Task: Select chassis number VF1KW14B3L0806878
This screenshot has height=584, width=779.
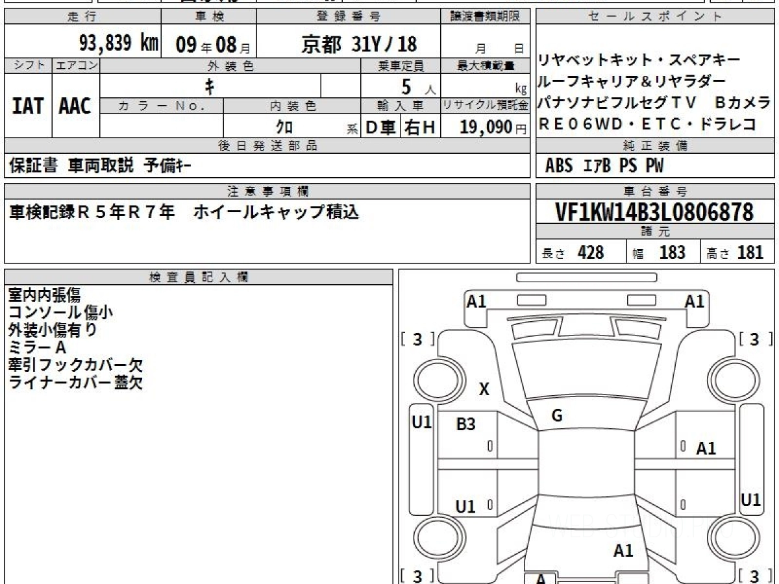Action: pyautogui.click(x=655, y=212)
